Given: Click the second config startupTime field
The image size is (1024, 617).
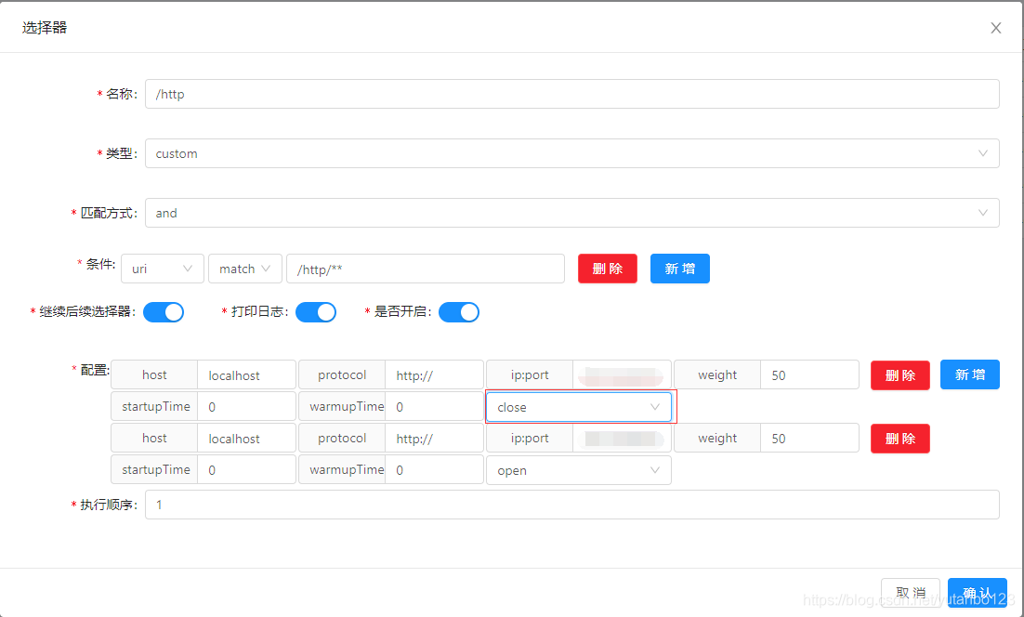Looking at the screenshot, I should [246, 469].
